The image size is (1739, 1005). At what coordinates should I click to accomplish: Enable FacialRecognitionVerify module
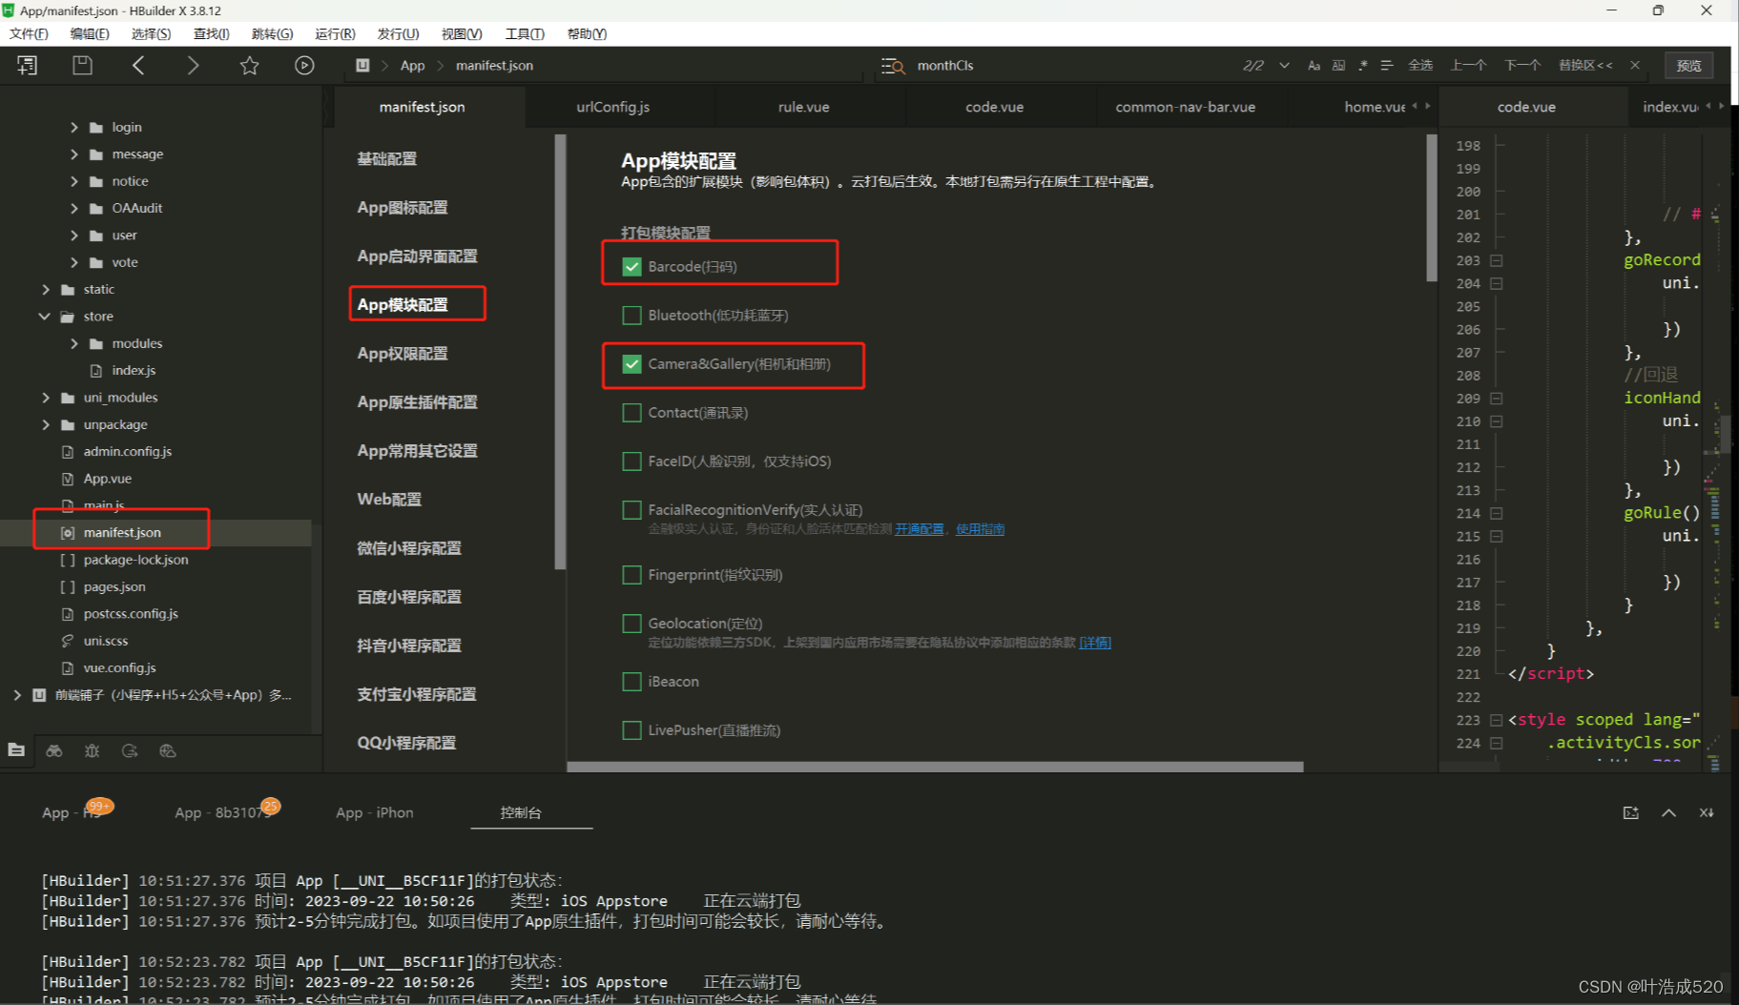click(x=631, y=509)
